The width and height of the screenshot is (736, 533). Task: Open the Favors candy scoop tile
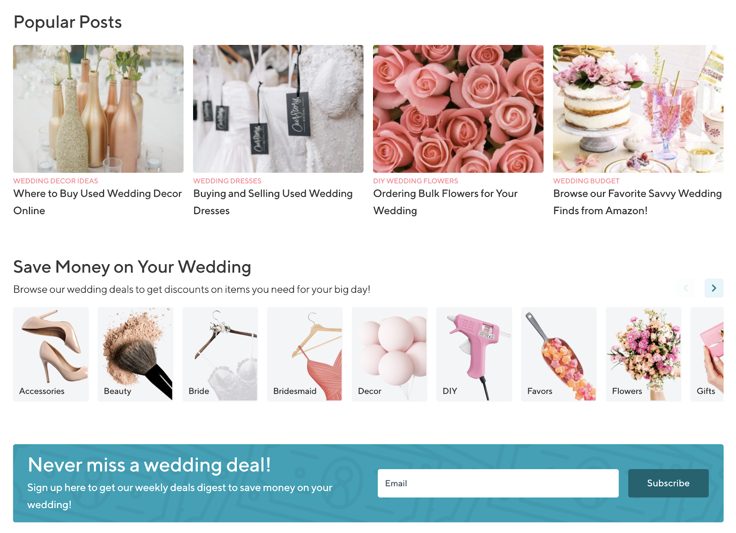coord(559,354)
